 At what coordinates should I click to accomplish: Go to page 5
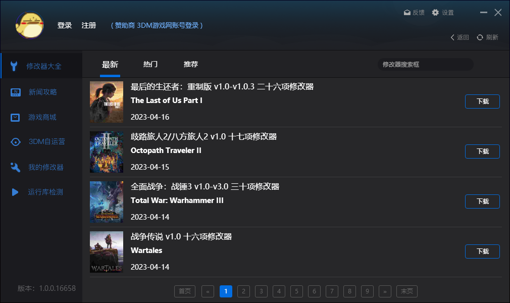pyautogui.click(x=296, y=291)
